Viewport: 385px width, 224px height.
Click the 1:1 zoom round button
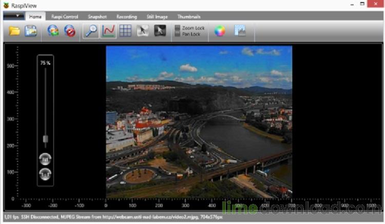pyautogui.click(x=45, y=174)
